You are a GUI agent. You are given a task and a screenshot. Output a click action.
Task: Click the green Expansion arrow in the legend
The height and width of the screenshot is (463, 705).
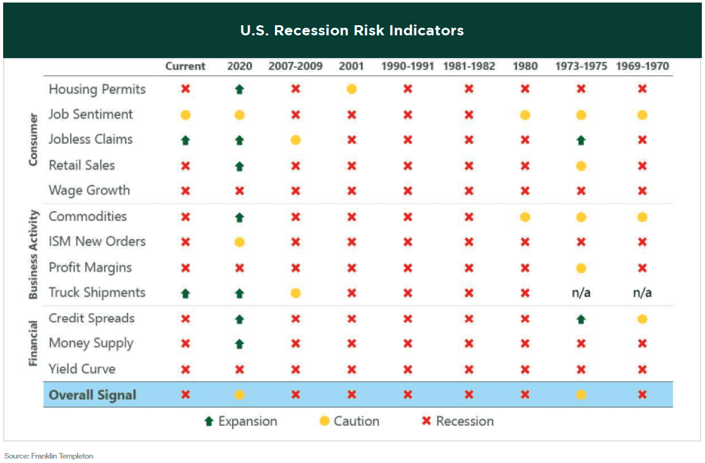pos(209,421)
